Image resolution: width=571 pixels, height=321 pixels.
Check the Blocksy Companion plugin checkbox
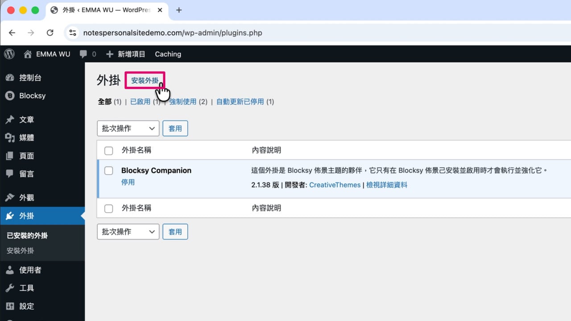tap(109, 170)
